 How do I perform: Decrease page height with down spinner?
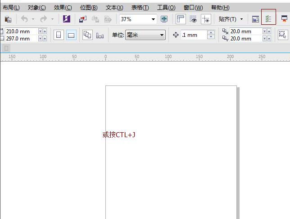point(40,39)
